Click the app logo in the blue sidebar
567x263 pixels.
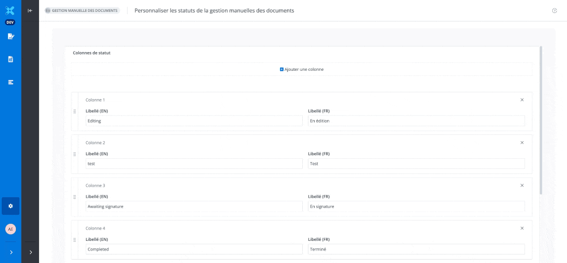click(10, 10)
